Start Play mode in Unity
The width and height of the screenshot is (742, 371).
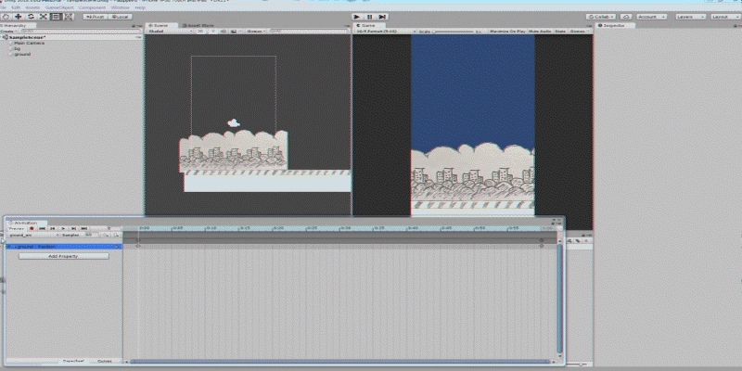(x=357, y=17)
